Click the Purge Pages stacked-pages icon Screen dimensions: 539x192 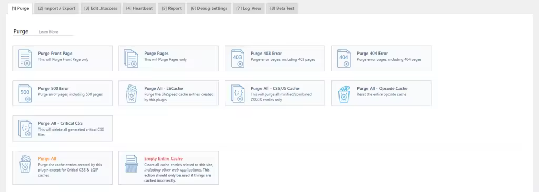tap(131, 59)
